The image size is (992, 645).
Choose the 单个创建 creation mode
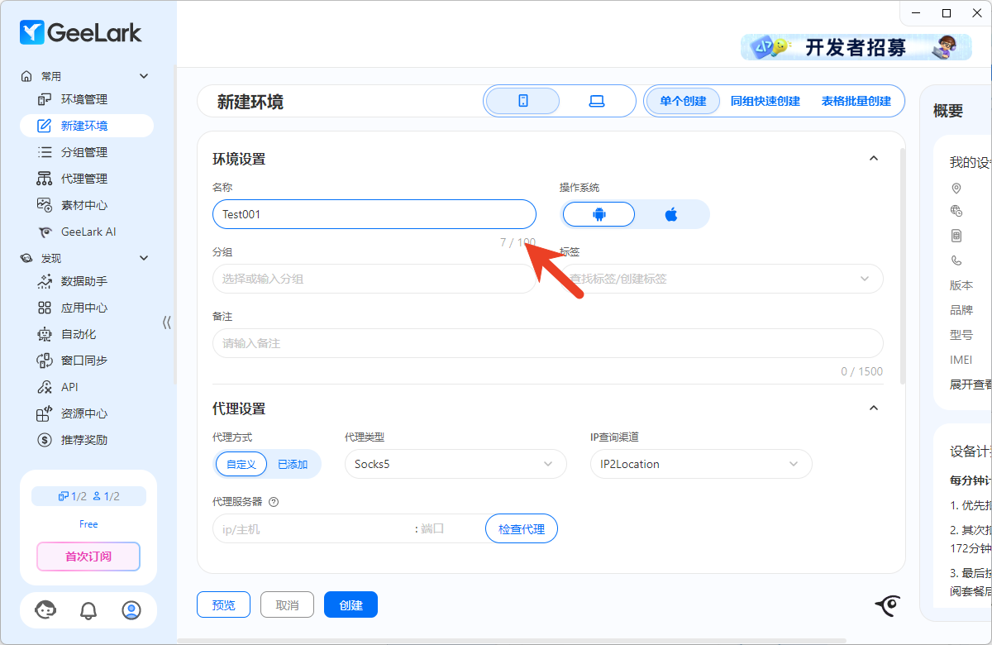[x=682, y=101]
